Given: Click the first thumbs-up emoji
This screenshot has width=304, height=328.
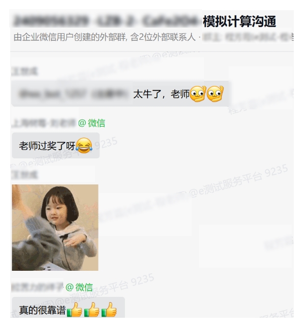Looking at the screenshot, I should 74,310.
